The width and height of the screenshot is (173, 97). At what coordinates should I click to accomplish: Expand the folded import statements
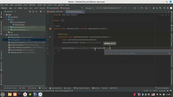62,20
